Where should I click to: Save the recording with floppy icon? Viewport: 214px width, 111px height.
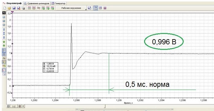14,8
